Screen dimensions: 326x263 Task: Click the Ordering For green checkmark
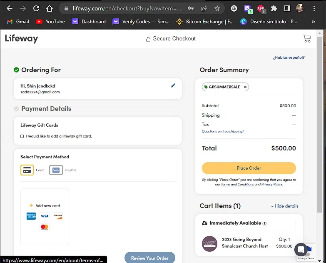click(16, 70)
